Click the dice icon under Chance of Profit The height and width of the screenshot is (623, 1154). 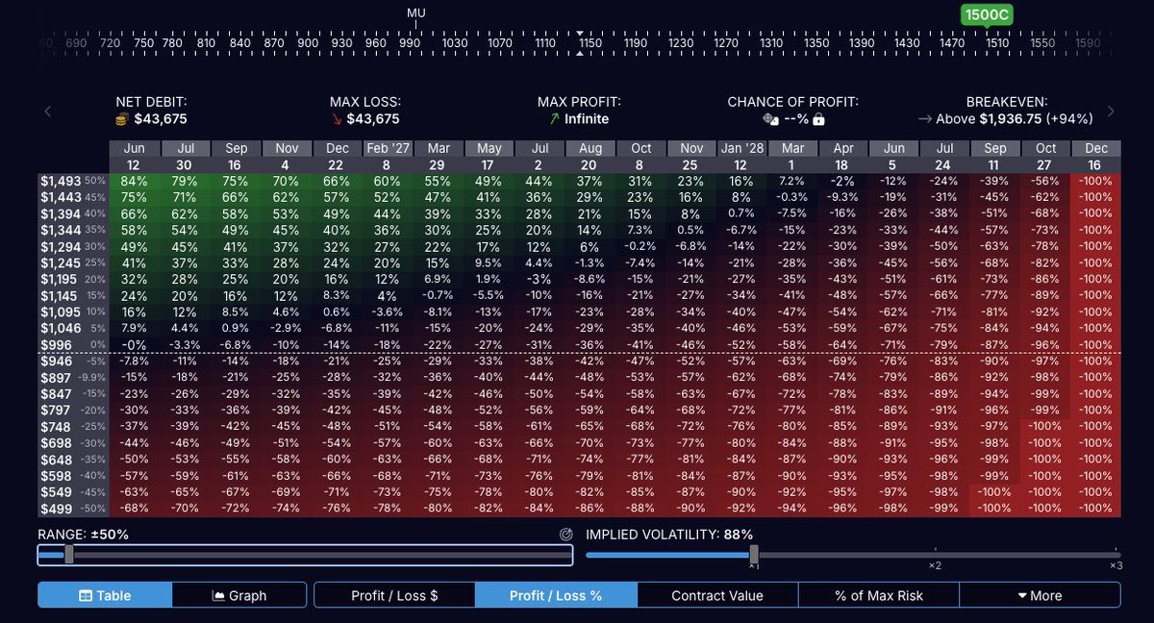pyautogui.click(x=769, y=119)
